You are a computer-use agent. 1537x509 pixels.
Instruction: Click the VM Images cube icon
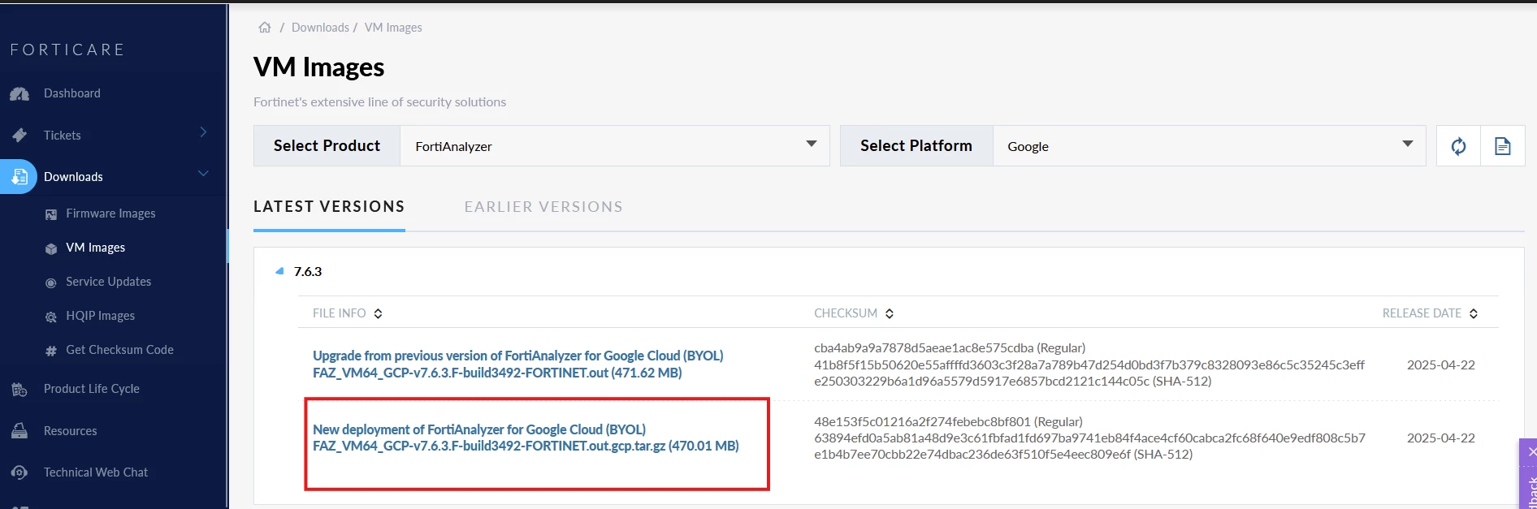tap(50, 248)
